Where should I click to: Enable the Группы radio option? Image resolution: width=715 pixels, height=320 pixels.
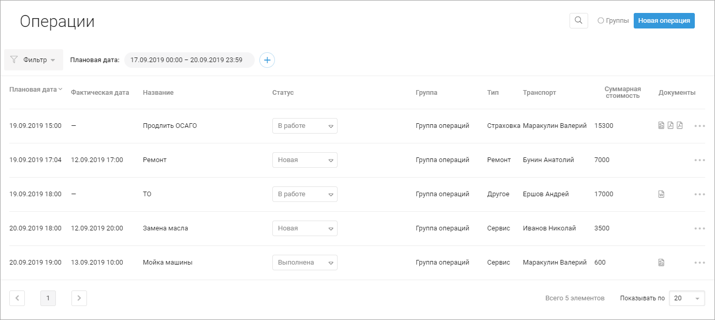click(x=601, y=21)
